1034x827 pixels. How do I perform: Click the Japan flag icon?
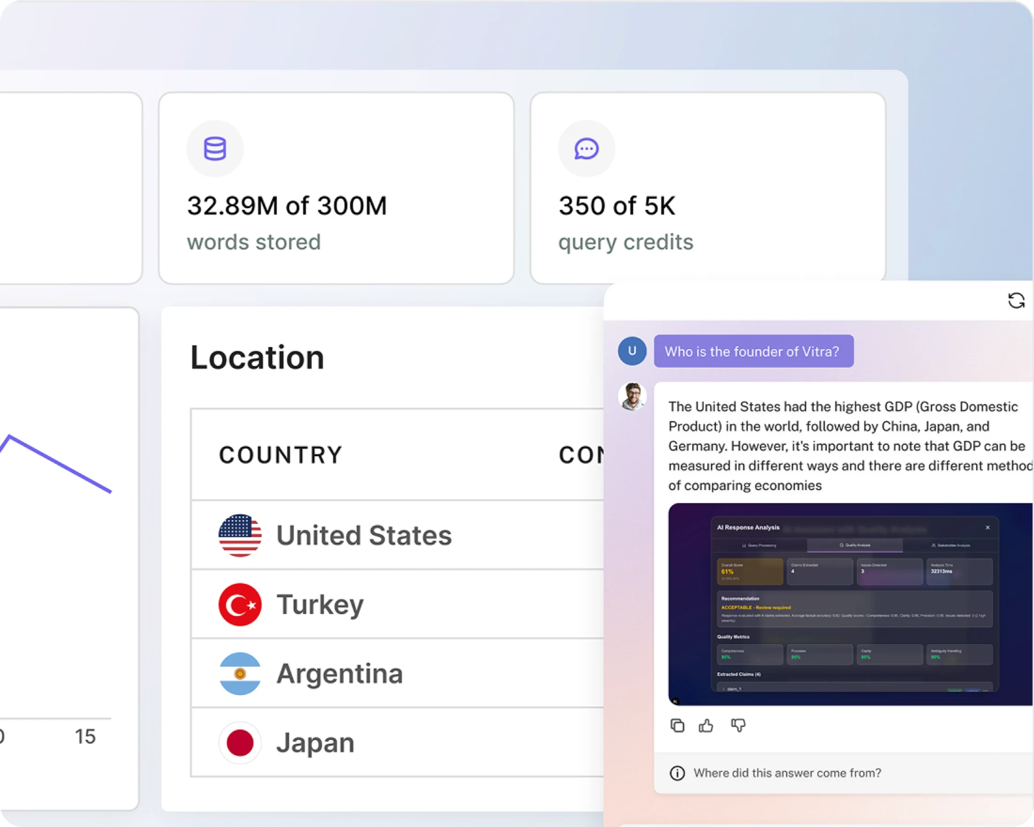click(240, 742)
